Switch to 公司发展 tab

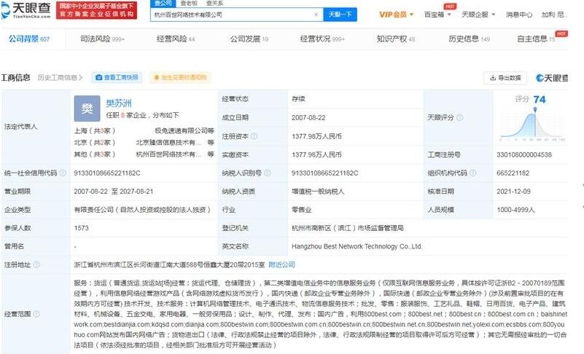coord(249,39)
